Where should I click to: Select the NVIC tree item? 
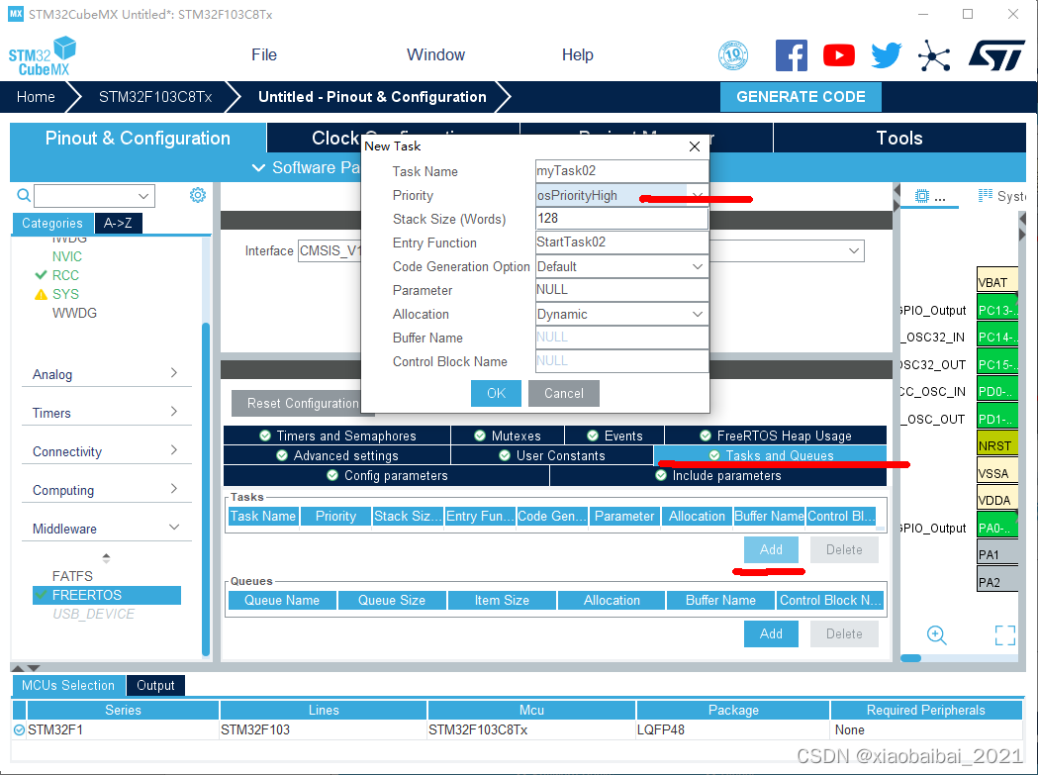[67, 256]
